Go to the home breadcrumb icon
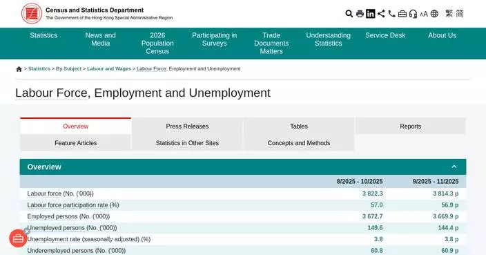 (x=19, y=69)
